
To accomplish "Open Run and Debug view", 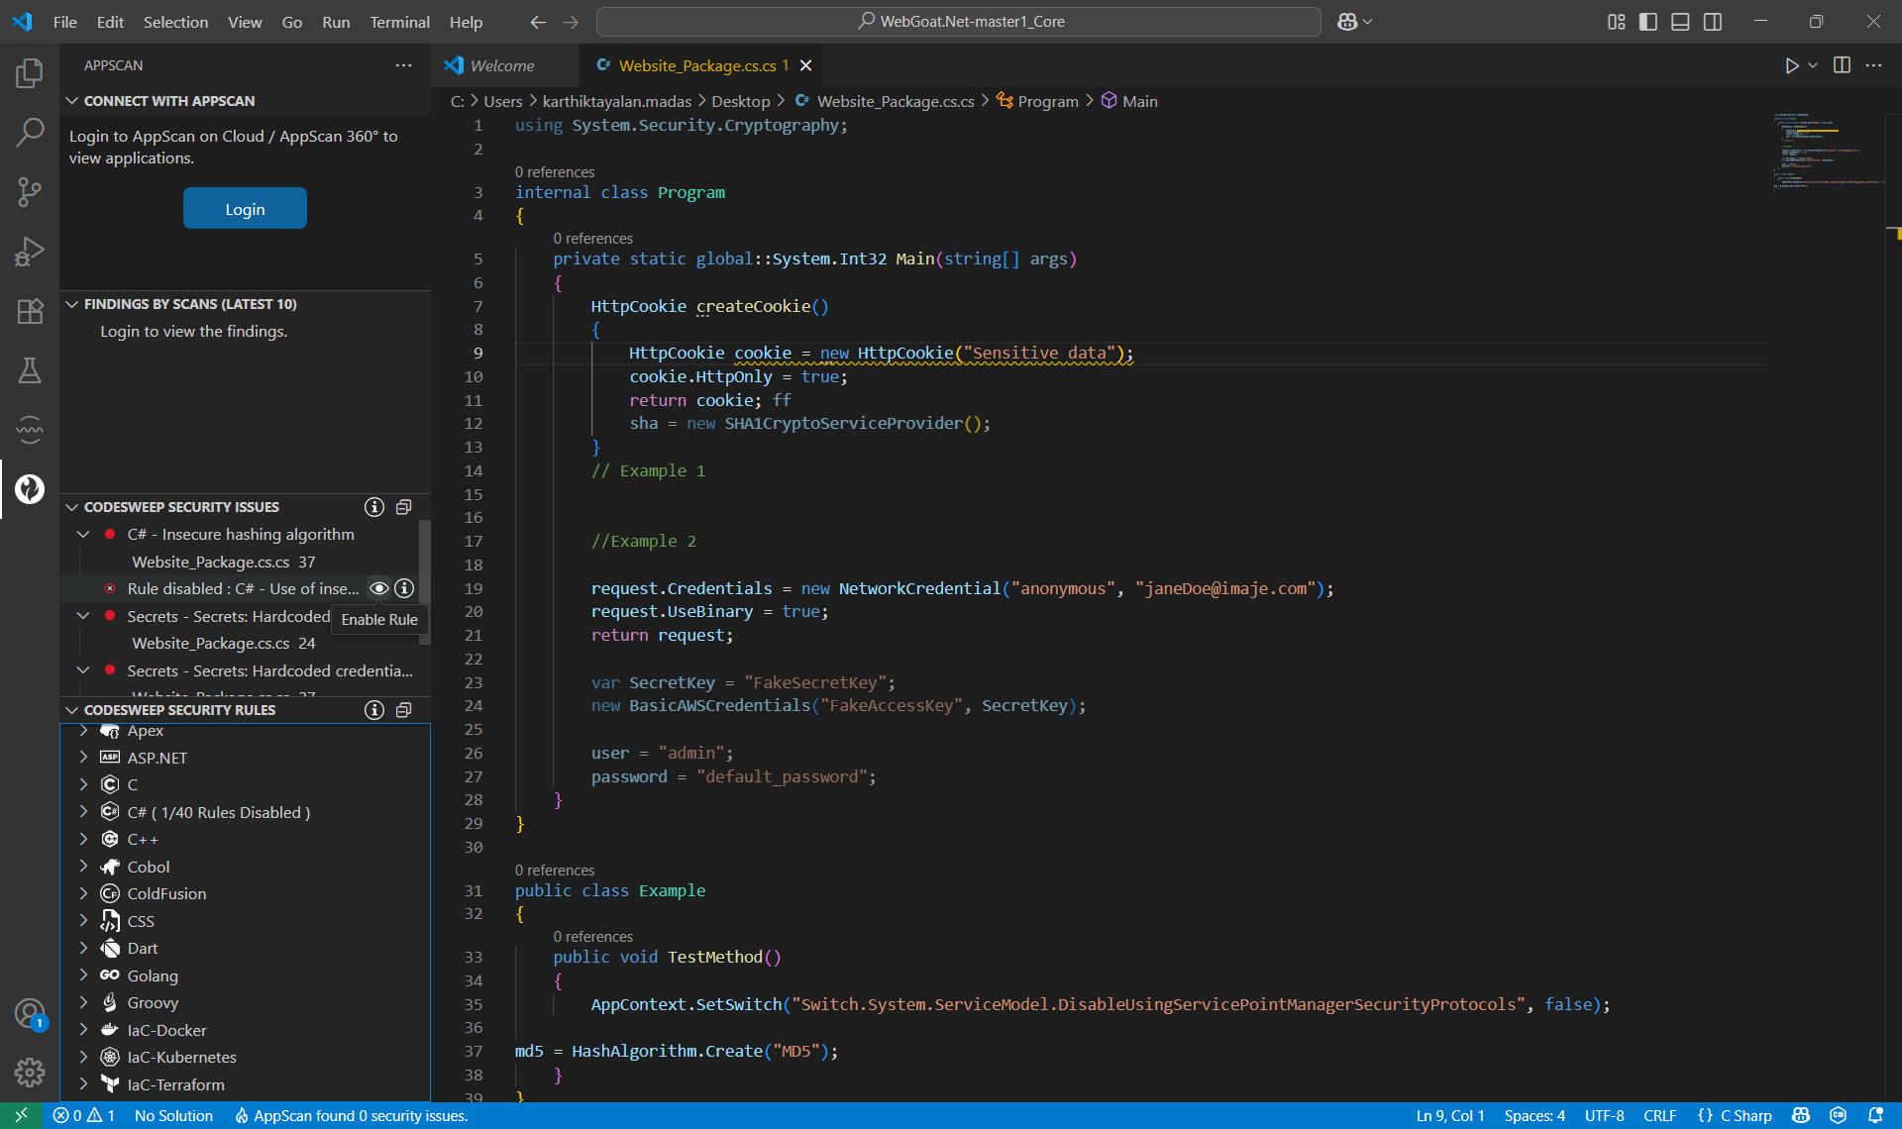I will point(30,251).
